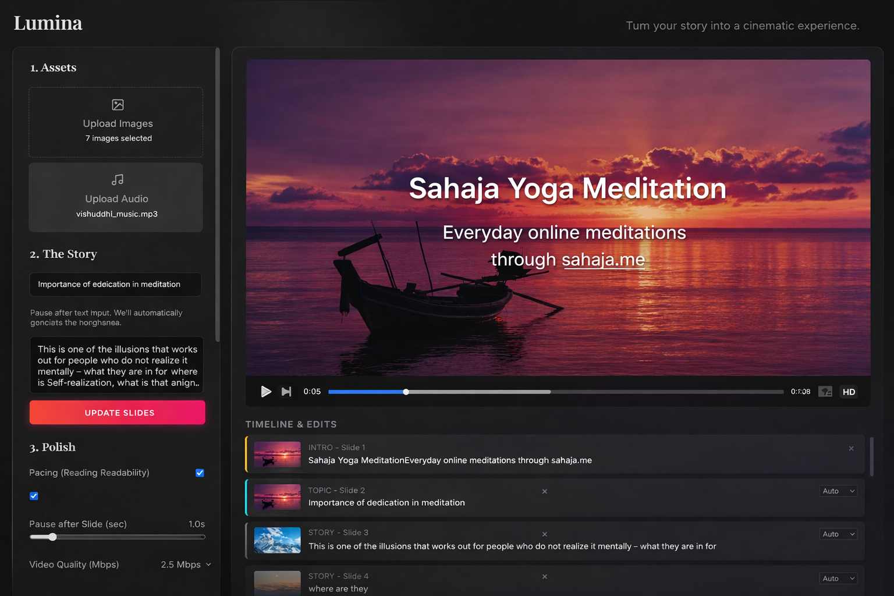The width and height of the screenshot is (894, 596).
Task: Click the '7 images selected' label
Action: [x=119, y=139]
